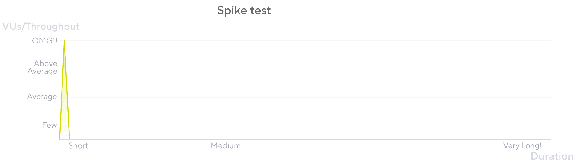Click the 'Short' x-axis tick label
This screenshot has width=582, height=163.
(78, 146)
